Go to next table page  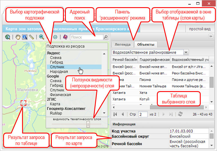pos(163,114)
